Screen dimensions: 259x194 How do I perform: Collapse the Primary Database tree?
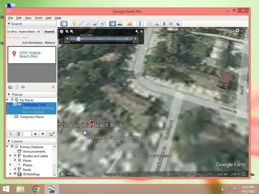[x=7, y=146]
